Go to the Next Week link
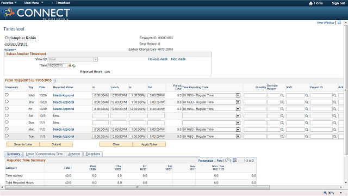The image size is (348, 196). pyautogui.click(x=178, y=59)
